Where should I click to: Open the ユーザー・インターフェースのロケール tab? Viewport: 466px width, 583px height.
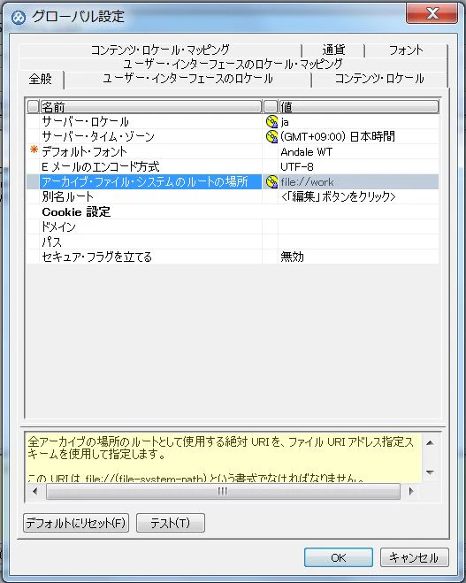pyautogui.click(x=187, y=79)
